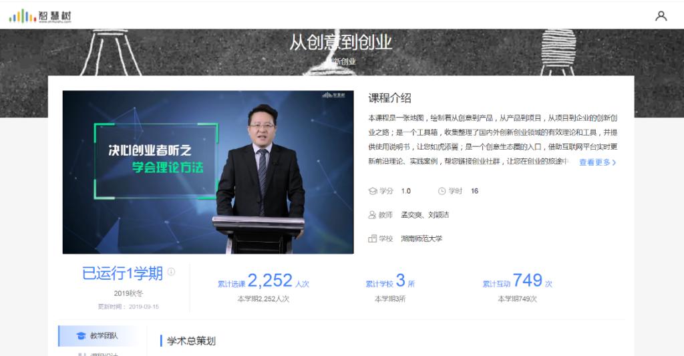Click the graduation cap icon in 教学团队
Viewport: 684px width, 356px height.
(81, 335)
